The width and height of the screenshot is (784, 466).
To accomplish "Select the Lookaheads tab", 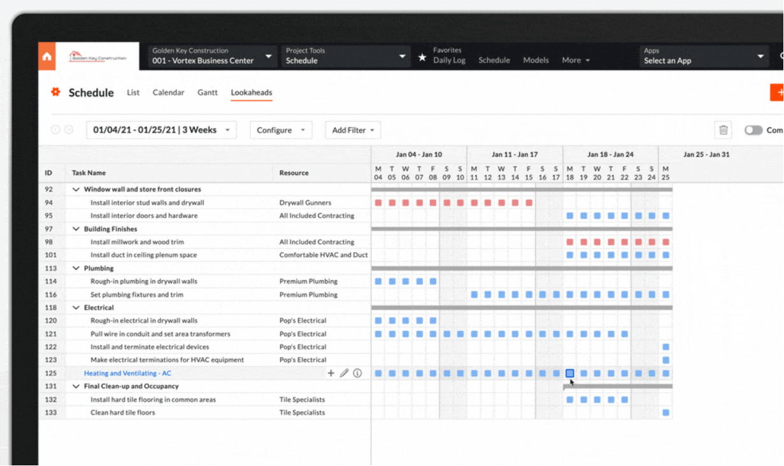I will pos(252,92).
